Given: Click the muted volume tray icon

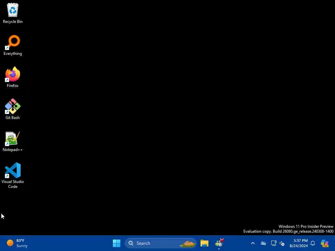Looking at the screenshot, I should point(282,243).
